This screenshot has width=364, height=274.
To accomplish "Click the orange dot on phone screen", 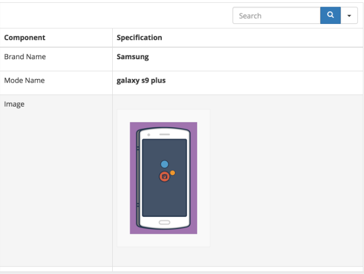I will pyautogui.click(x=173, y=173).
